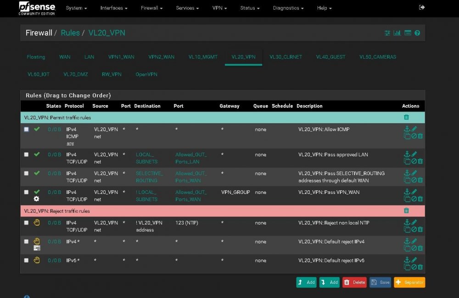Check the Default reject IPv6 rule checkbox
The image size is (459, 298).
coord(26,260)
